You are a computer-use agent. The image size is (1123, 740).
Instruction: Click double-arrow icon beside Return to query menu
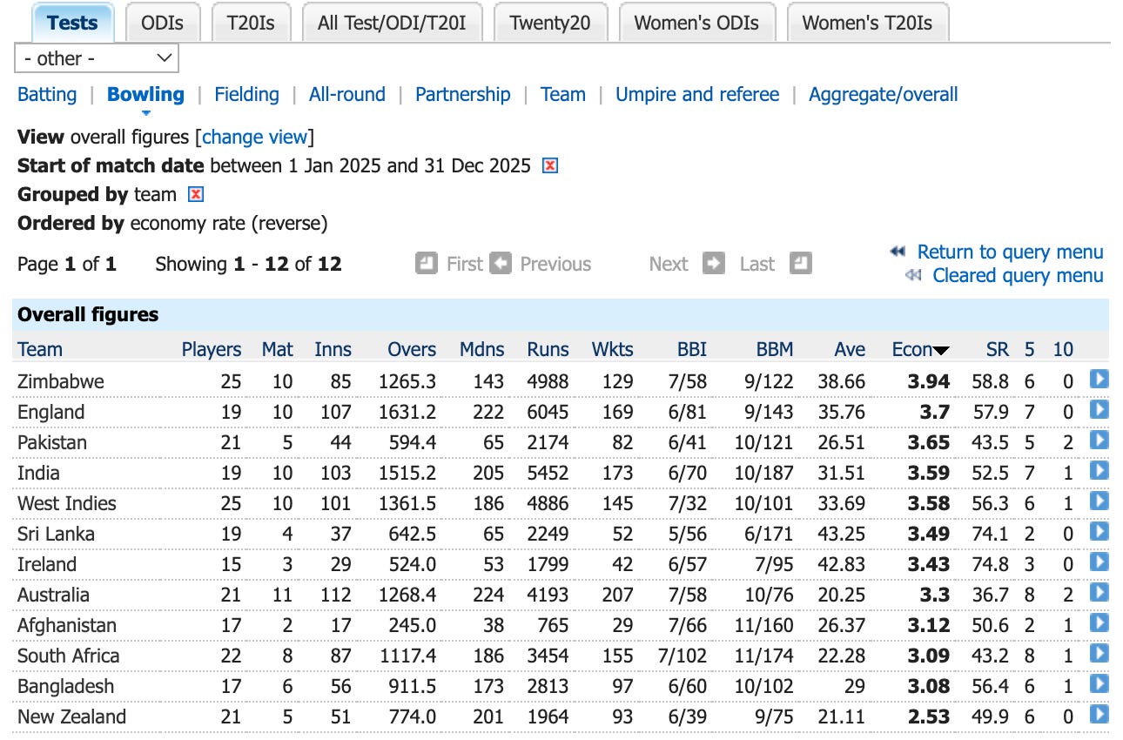(x=898, y=252)
